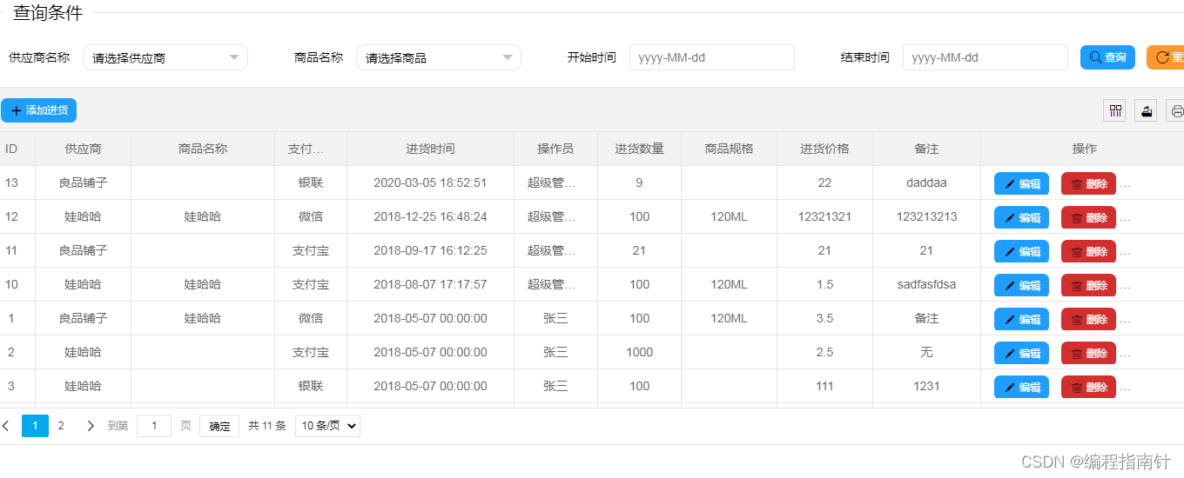
Task: Open the column filter grid icon
Action: click(x=1114, y=110)
